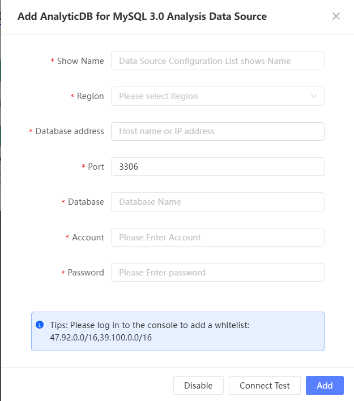Click the Password label text
The width and height of the screenshot is (354, 401).
[x=86, y=273]
